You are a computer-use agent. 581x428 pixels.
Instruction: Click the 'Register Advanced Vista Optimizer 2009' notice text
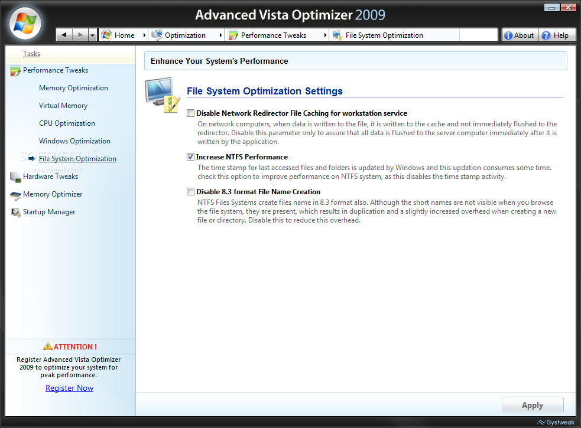(x=69, y=367)
